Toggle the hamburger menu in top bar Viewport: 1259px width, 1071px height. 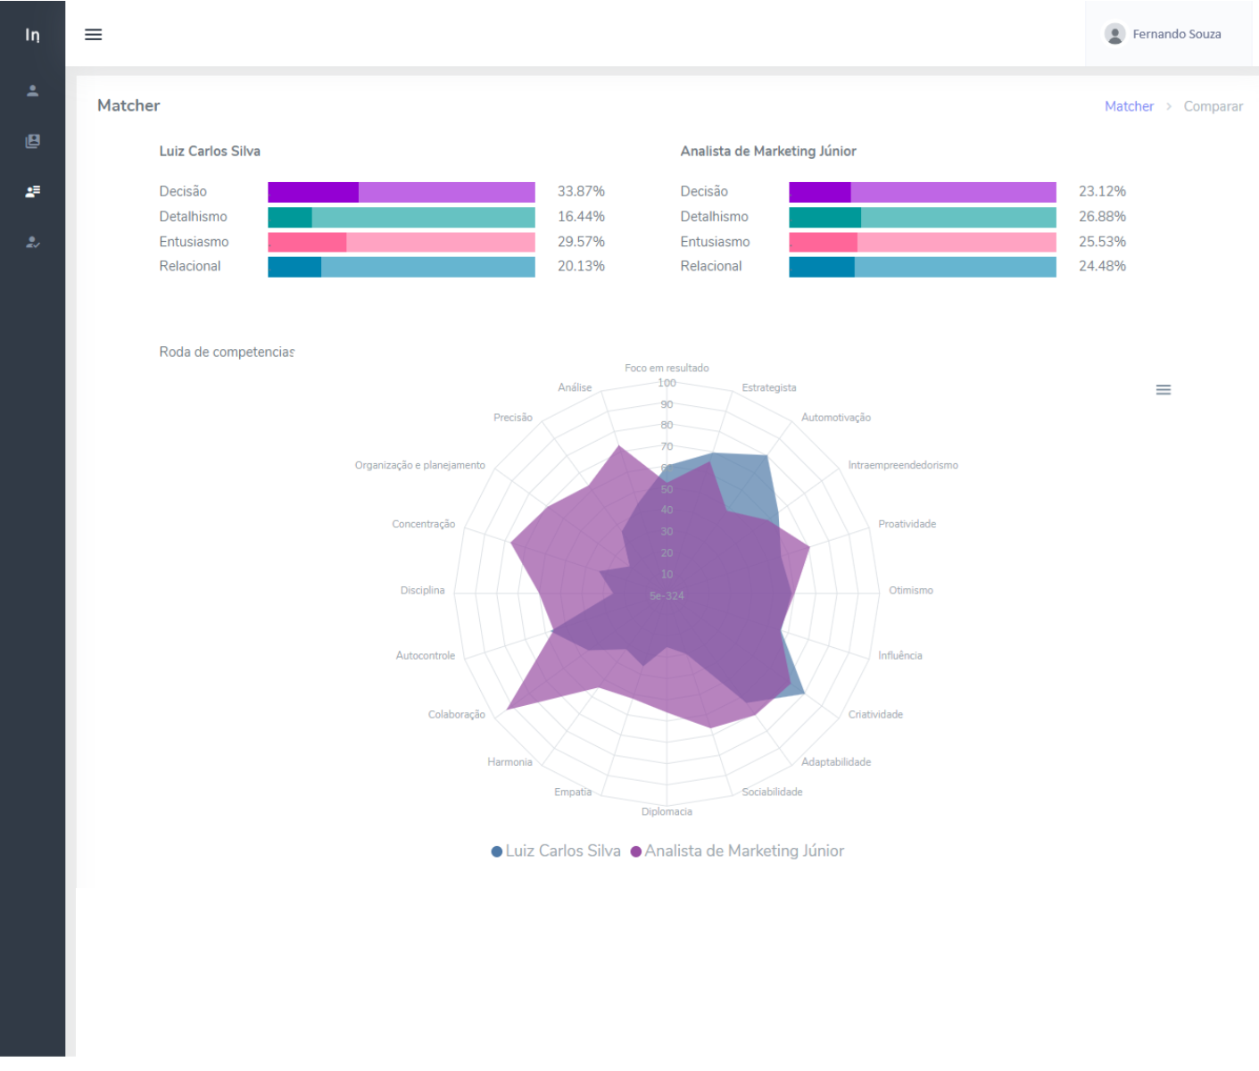93,34
